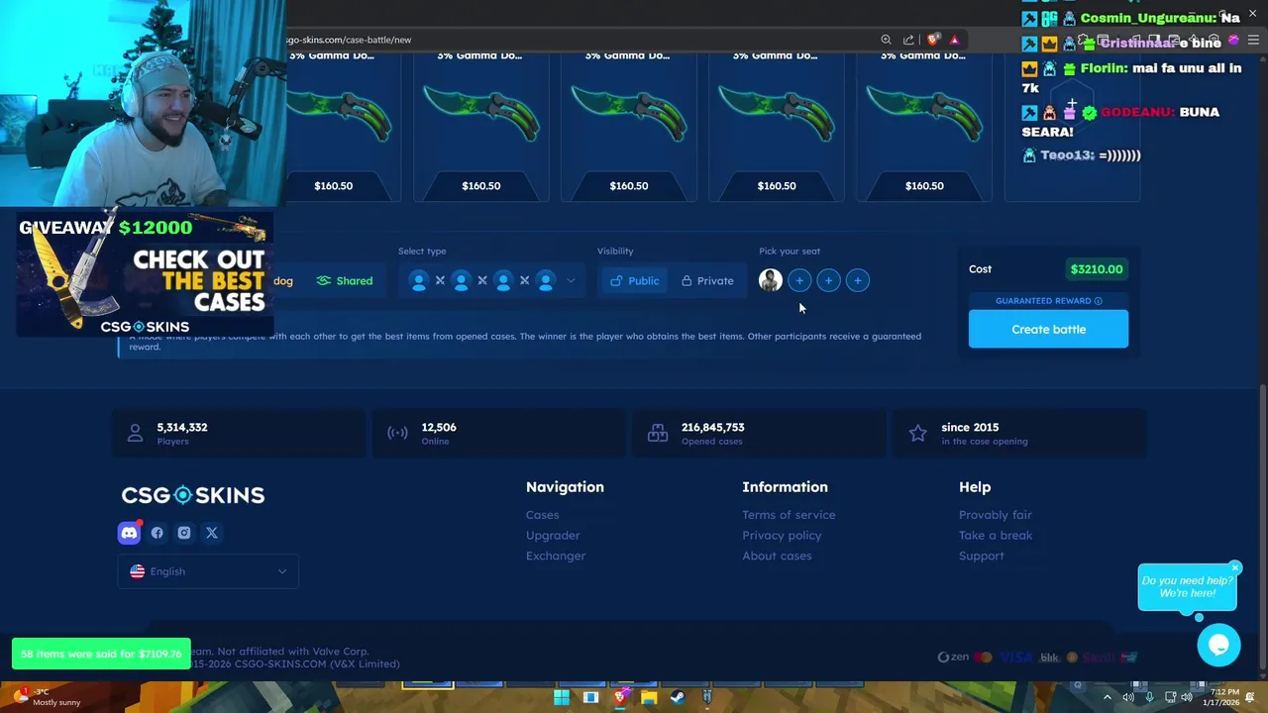Open the Support link
Screen dimensions: 1268x713
point(981,556)
